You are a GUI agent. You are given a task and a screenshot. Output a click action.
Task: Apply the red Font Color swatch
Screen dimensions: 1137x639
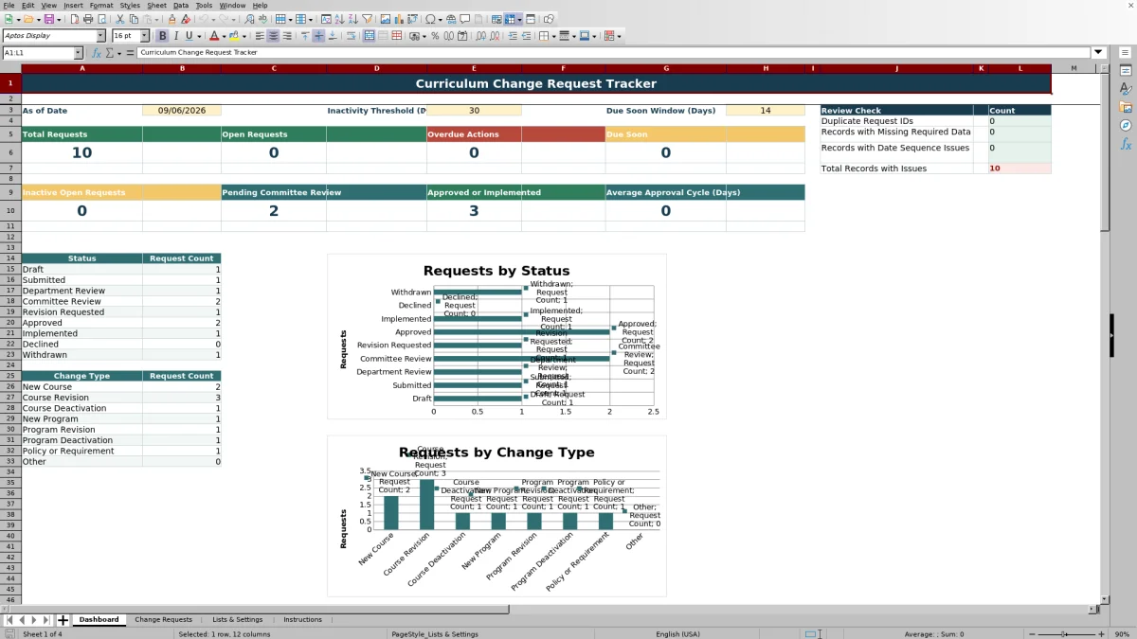tap(214, 36)
